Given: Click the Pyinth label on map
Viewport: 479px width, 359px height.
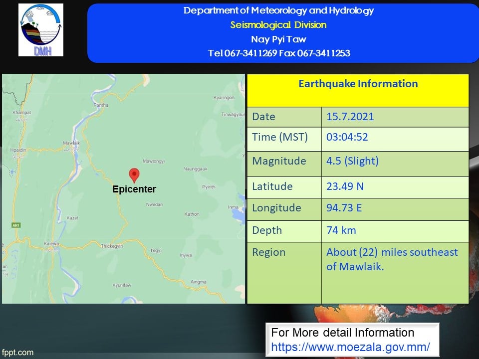Looking at the screenshot, I should pos(209,187).
